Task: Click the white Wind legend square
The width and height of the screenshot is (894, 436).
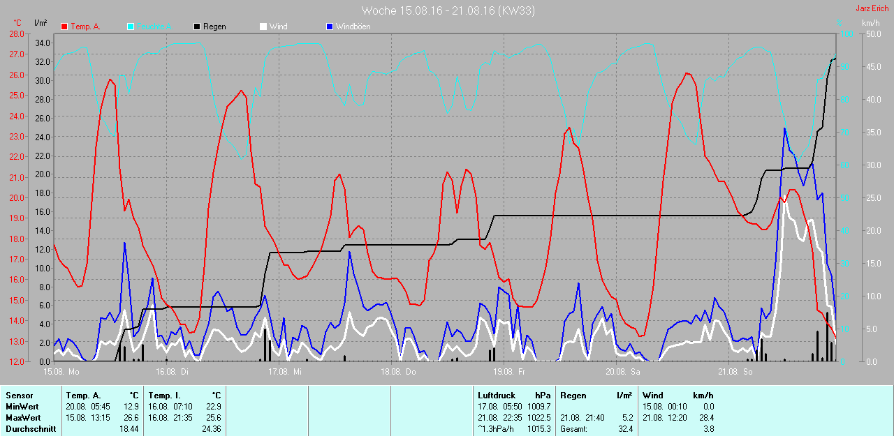Action: (x=263, y=27)
